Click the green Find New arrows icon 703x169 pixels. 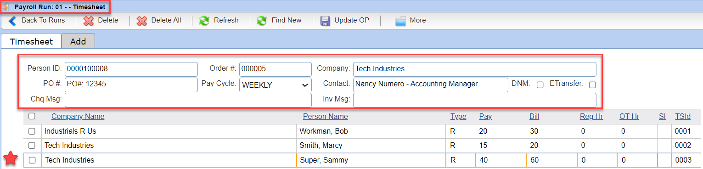[x=262, y=21]
